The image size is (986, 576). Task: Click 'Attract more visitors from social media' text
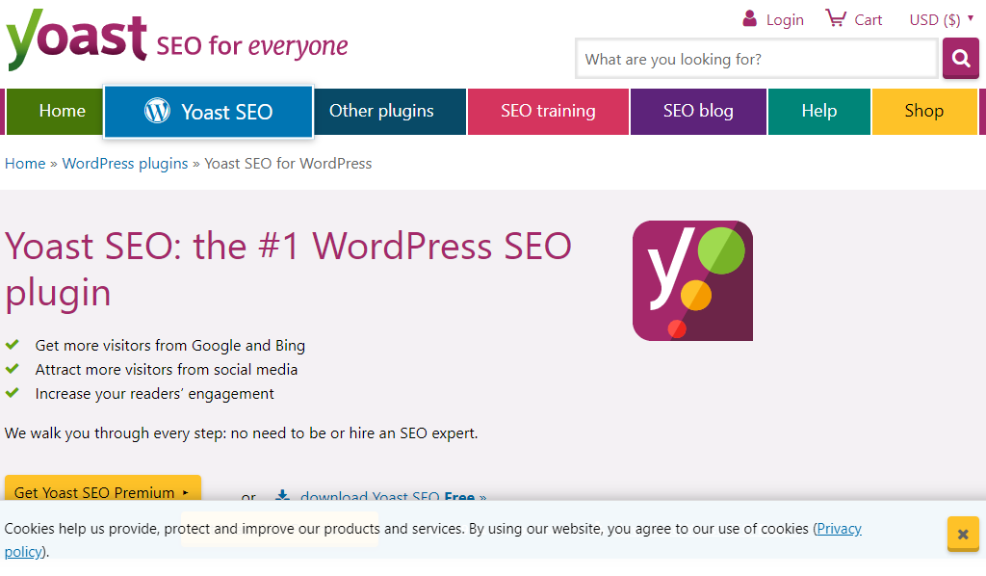pyautogui.click(x=166, y=370)
